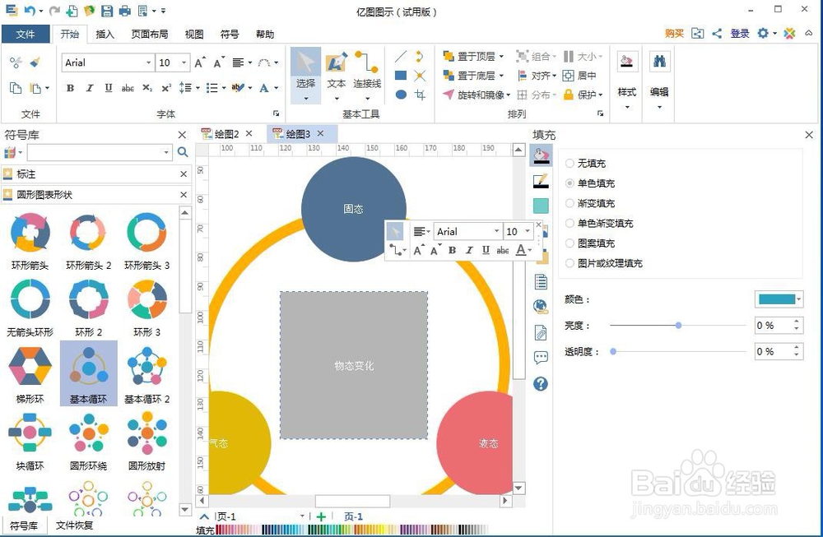Click the 居中 center button

tap(579, 76)
